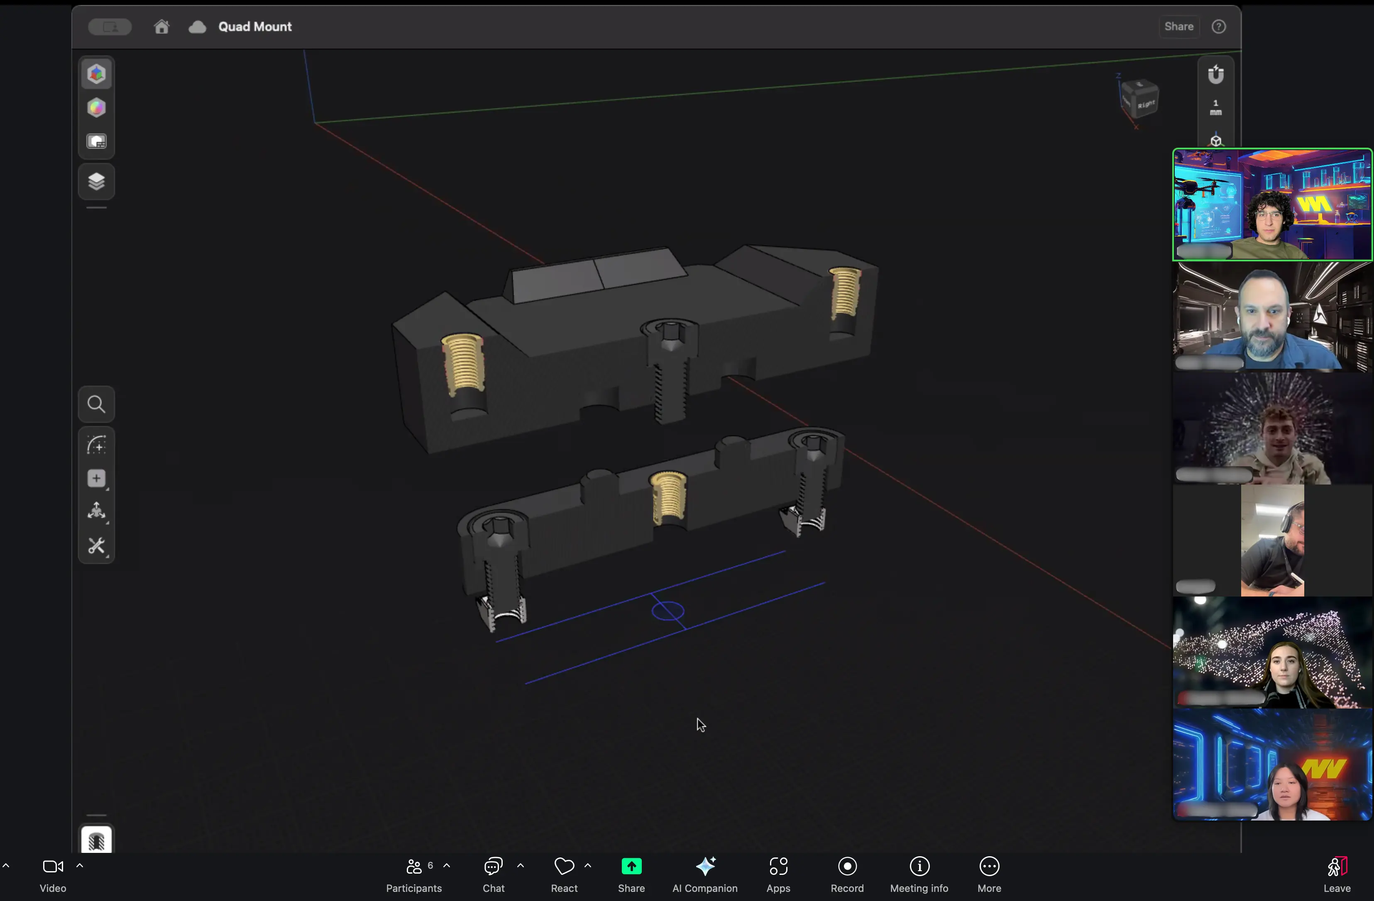Open the wrench Tools menu
Image resolution: width=1374 pixels, height=901 pixels.
click(96, 545)
